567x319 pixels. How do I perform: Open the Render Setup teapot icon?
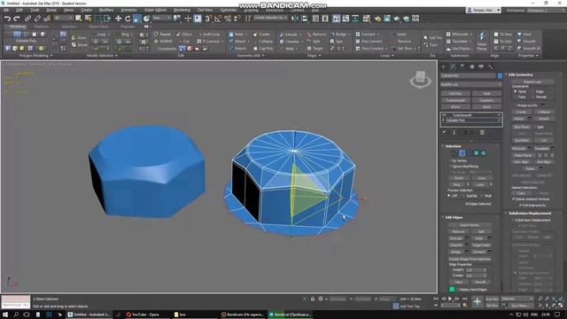click(377, 19)
